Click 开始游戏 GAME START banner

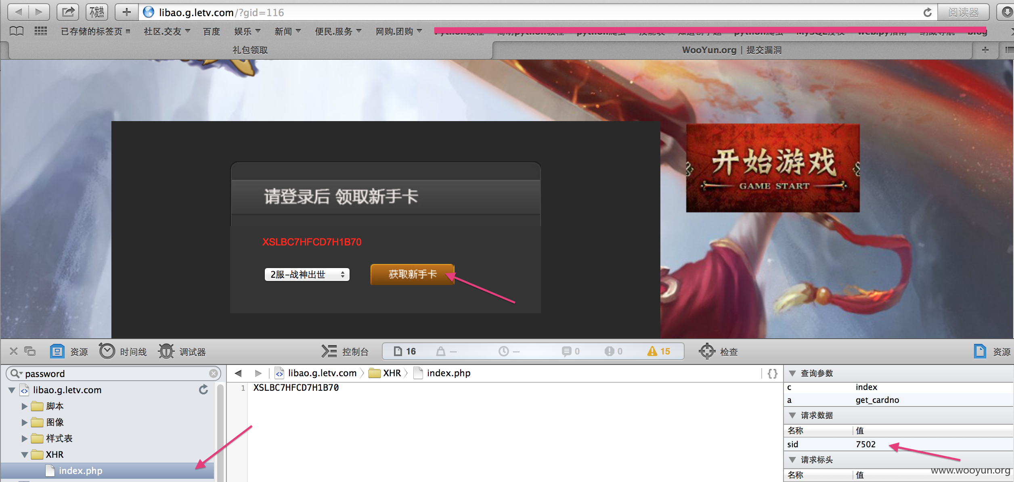click(773, 168)
